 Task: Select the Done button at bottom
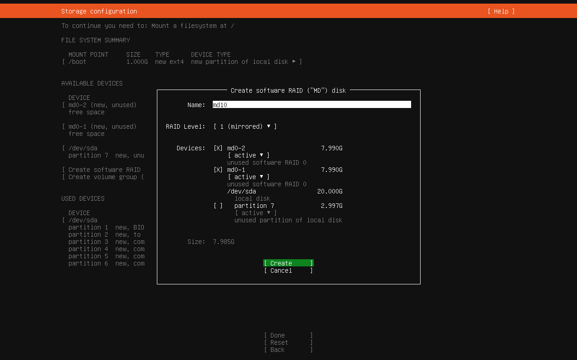pos(288,335)
